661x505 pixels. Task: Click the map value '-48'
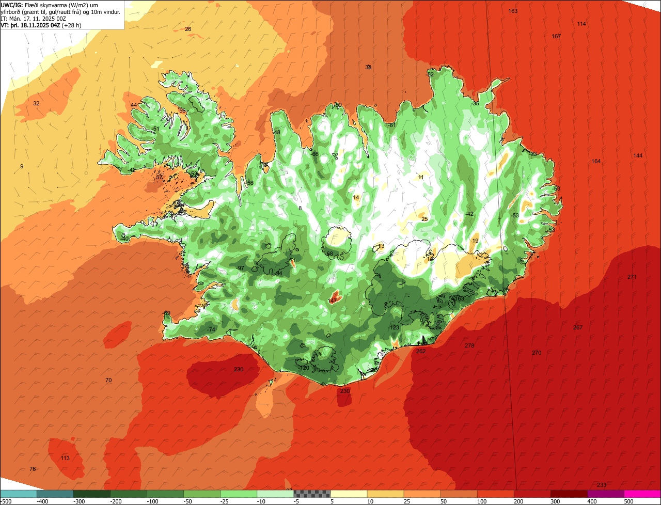pos(277,133)
